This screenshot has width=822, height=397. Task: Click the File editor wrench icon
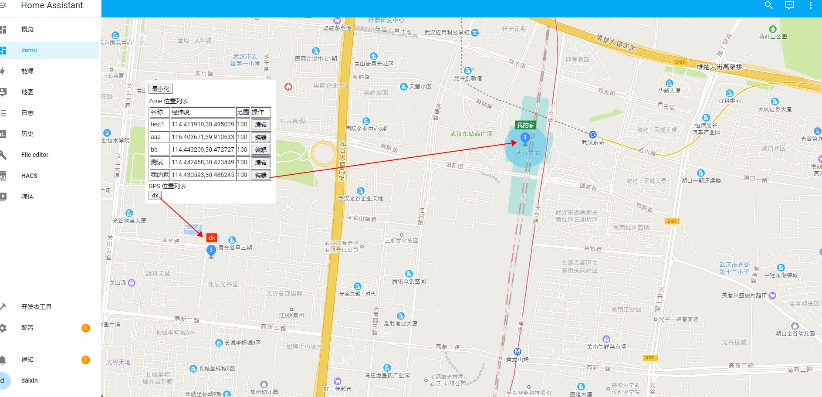pos(3,155)
